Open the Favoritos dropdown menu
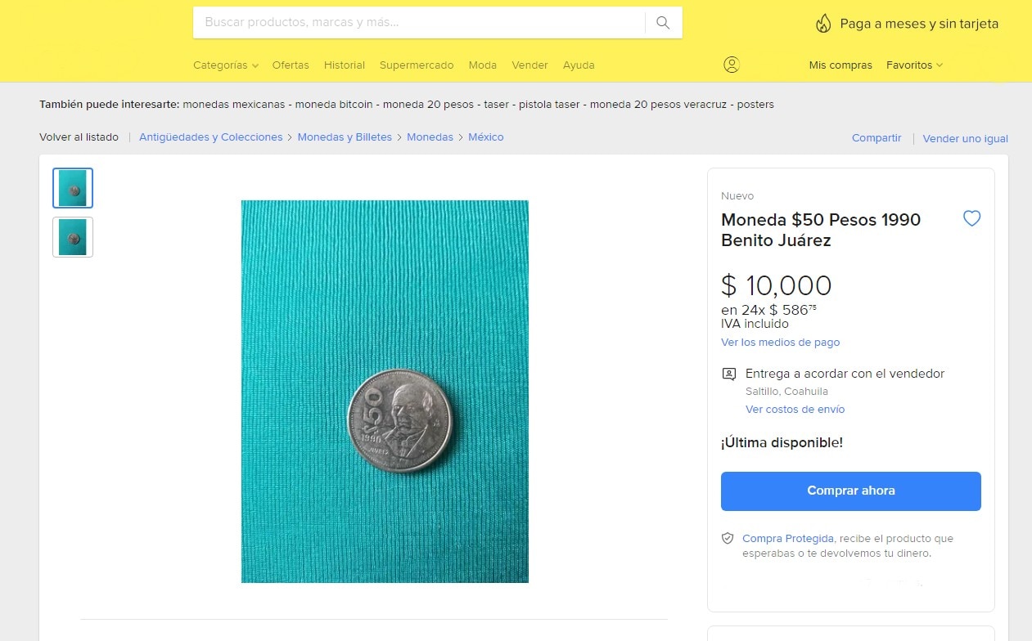Screen dimensions: 1032x641 pos(914,65)
